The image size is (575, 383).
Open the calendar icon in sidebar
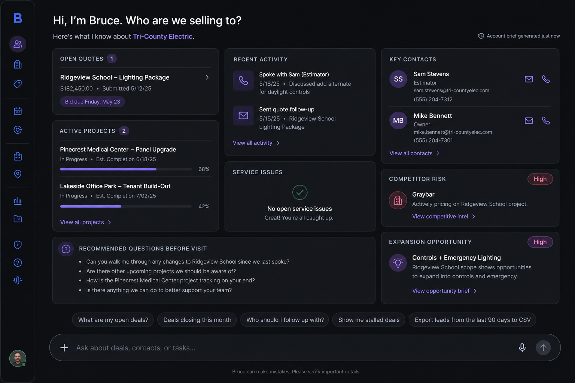[18, 111]
